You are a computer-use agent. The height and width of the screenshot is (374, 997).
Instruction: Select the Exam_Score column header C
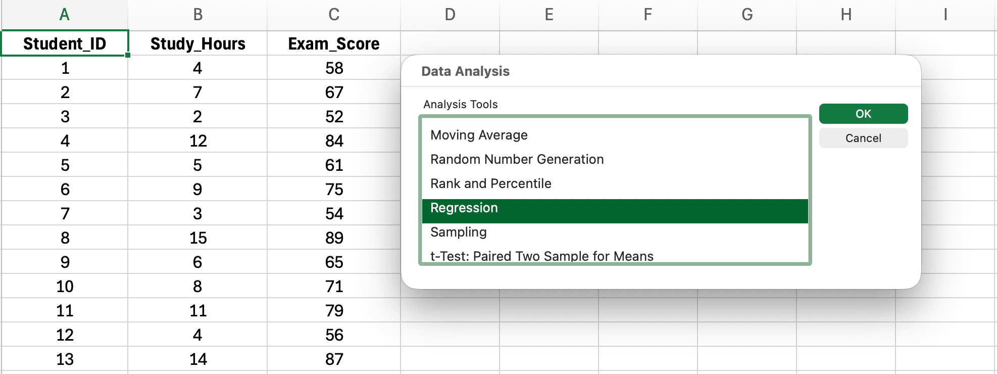(x=333, y=15)
